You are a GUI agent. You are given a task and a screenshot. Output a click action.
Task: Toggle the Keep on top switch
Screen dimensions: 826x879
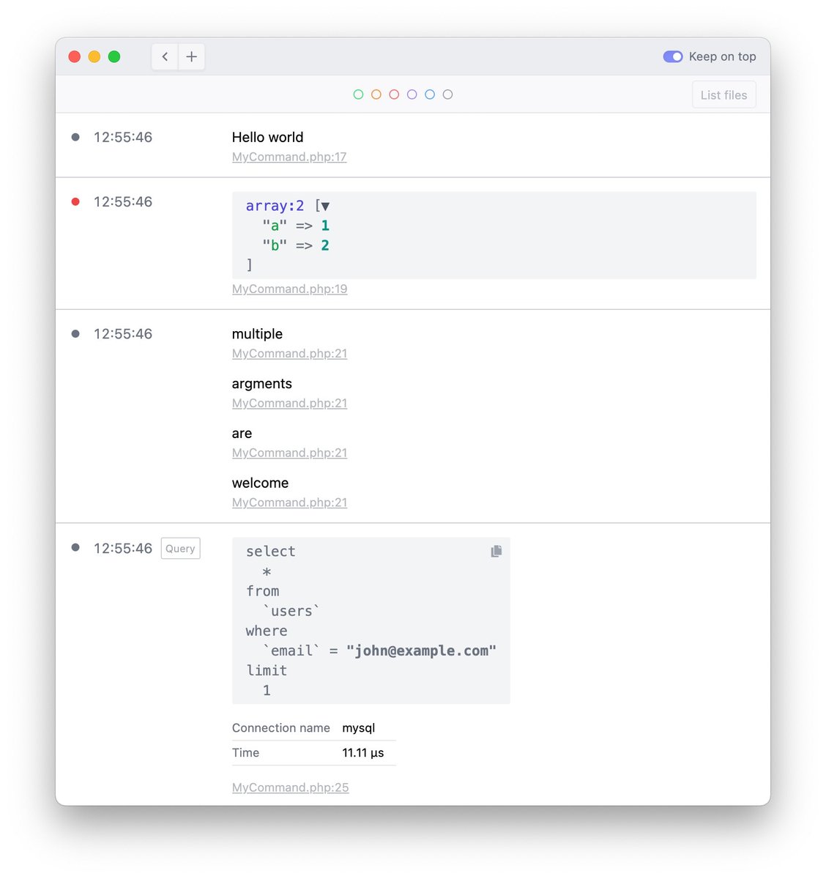coord(673,56)
